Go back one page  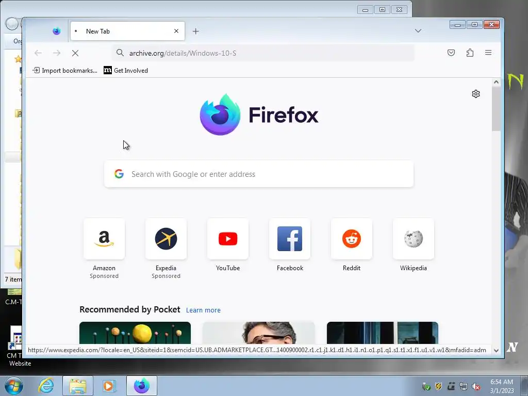[38, 53]
